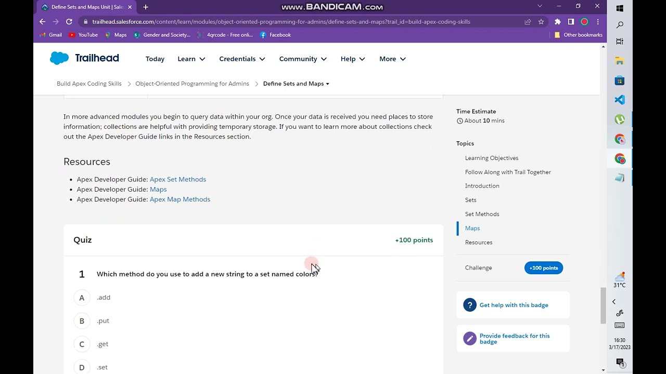Open Chrome profile avatar
Screen dimensions: 666x374
pos(584,22)
